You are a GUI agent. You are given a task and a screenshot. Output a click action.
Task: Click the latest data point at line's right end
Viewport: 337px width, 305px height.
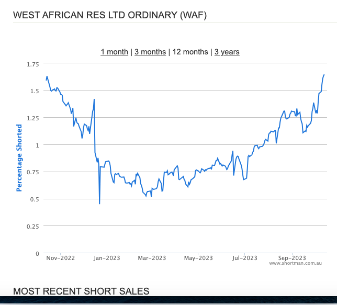coord(324,75)
